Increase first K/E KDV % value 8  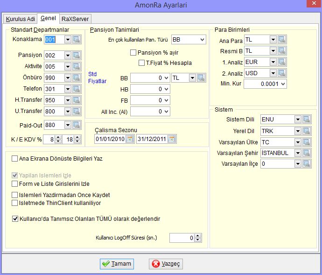(58, 137)
